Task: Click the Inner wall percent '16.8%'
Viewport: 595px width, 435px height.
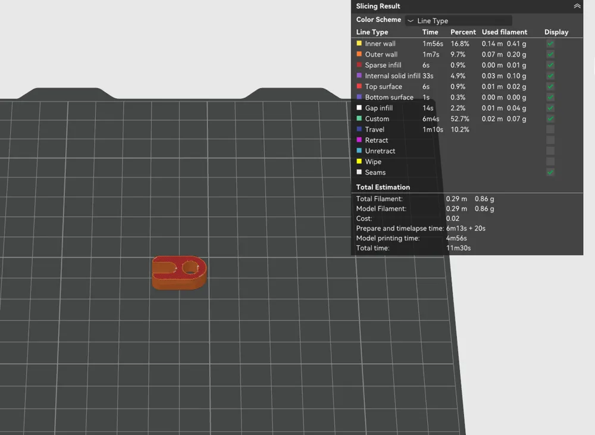Action: point(460,43)
